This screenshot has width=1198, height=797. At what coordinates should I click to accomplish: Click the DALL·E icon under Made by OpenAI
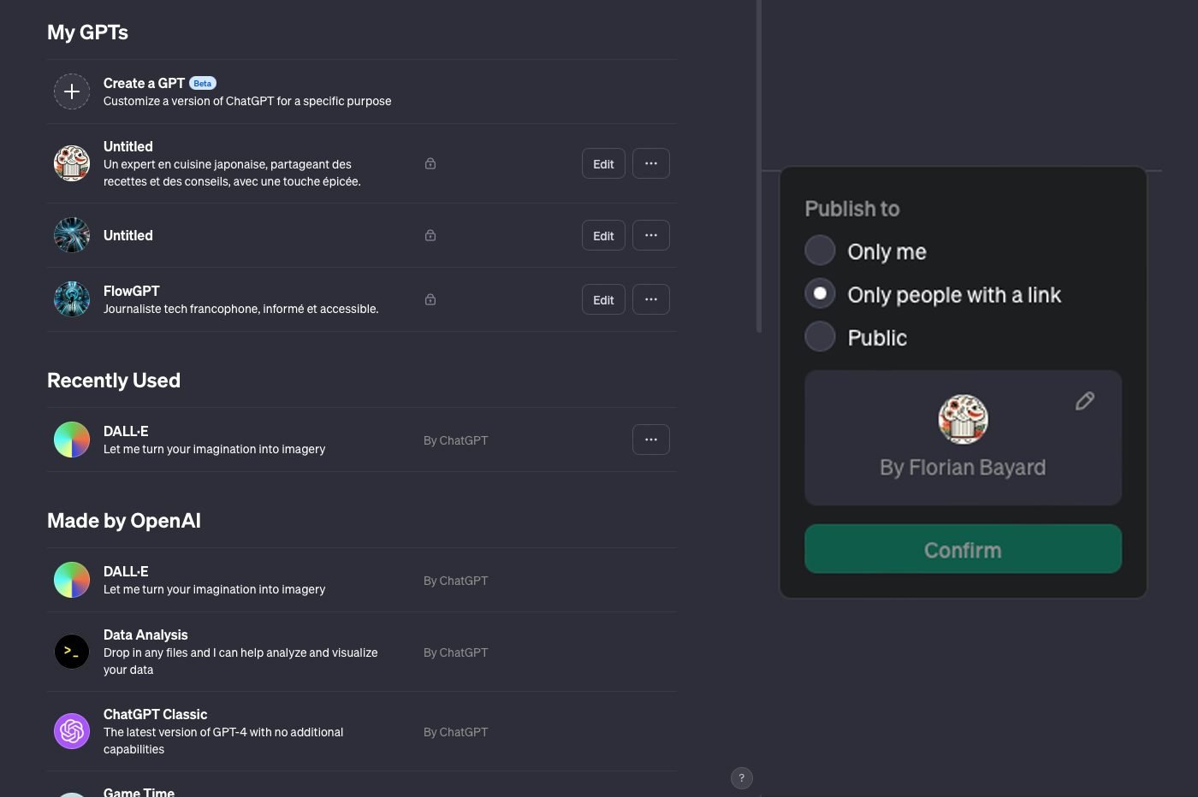coord(72,580)
